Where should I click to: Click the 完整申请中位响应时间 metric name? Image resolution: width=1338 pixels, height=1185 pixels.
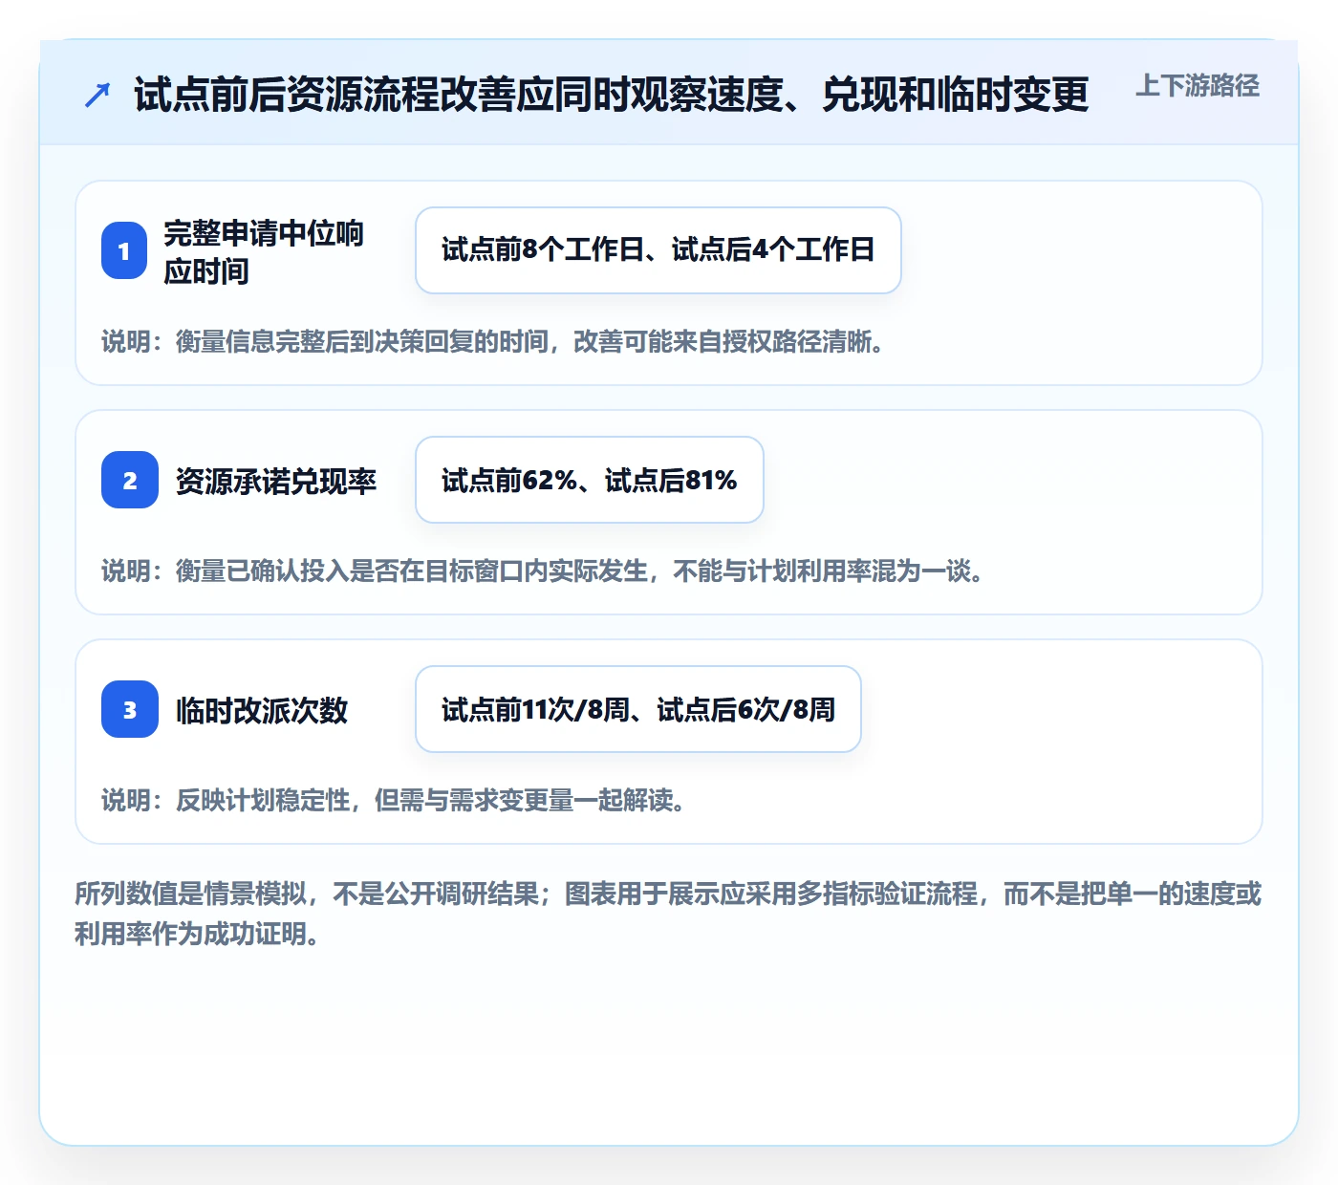(x=264, y=251)
